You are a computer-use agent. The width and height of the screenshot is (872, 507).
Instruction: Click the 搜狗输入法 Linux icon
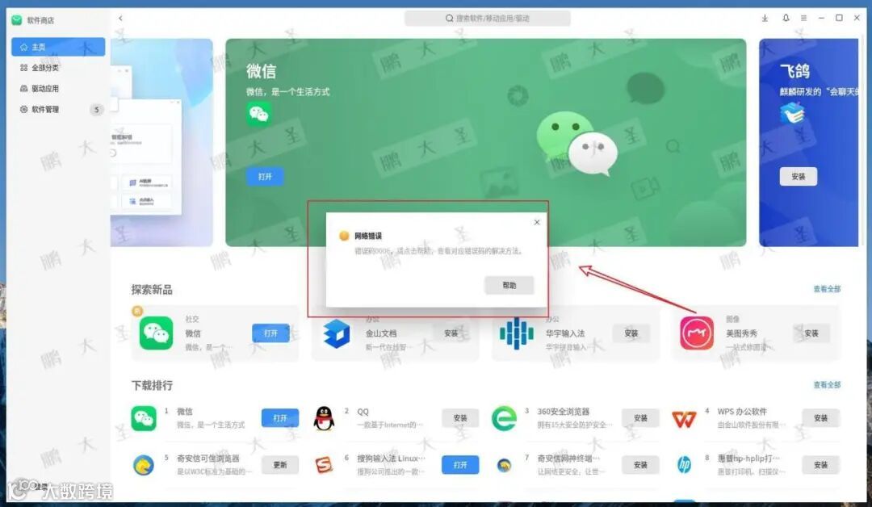[324, 465]
